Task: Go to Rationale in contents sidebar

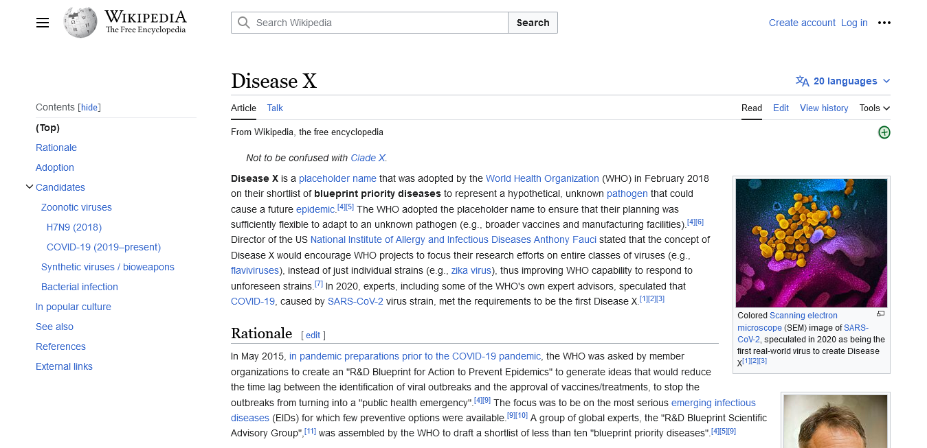Action: [56, 148]
